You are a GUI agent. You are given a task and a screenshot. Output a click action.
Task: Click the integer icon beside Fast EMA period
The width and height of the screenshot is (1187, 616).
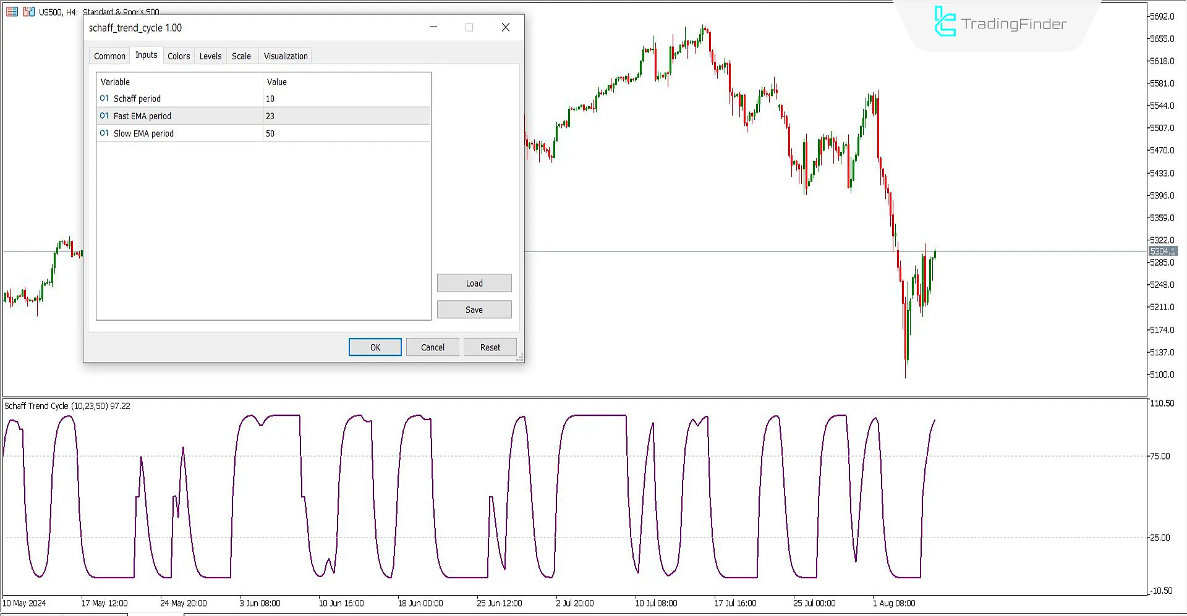click(104, 116)
